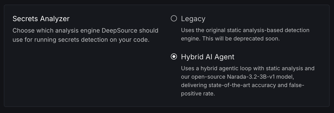Click the 'secrets detection on your code' text
This screenshot has height=113, width=334.
coord(109,40)
